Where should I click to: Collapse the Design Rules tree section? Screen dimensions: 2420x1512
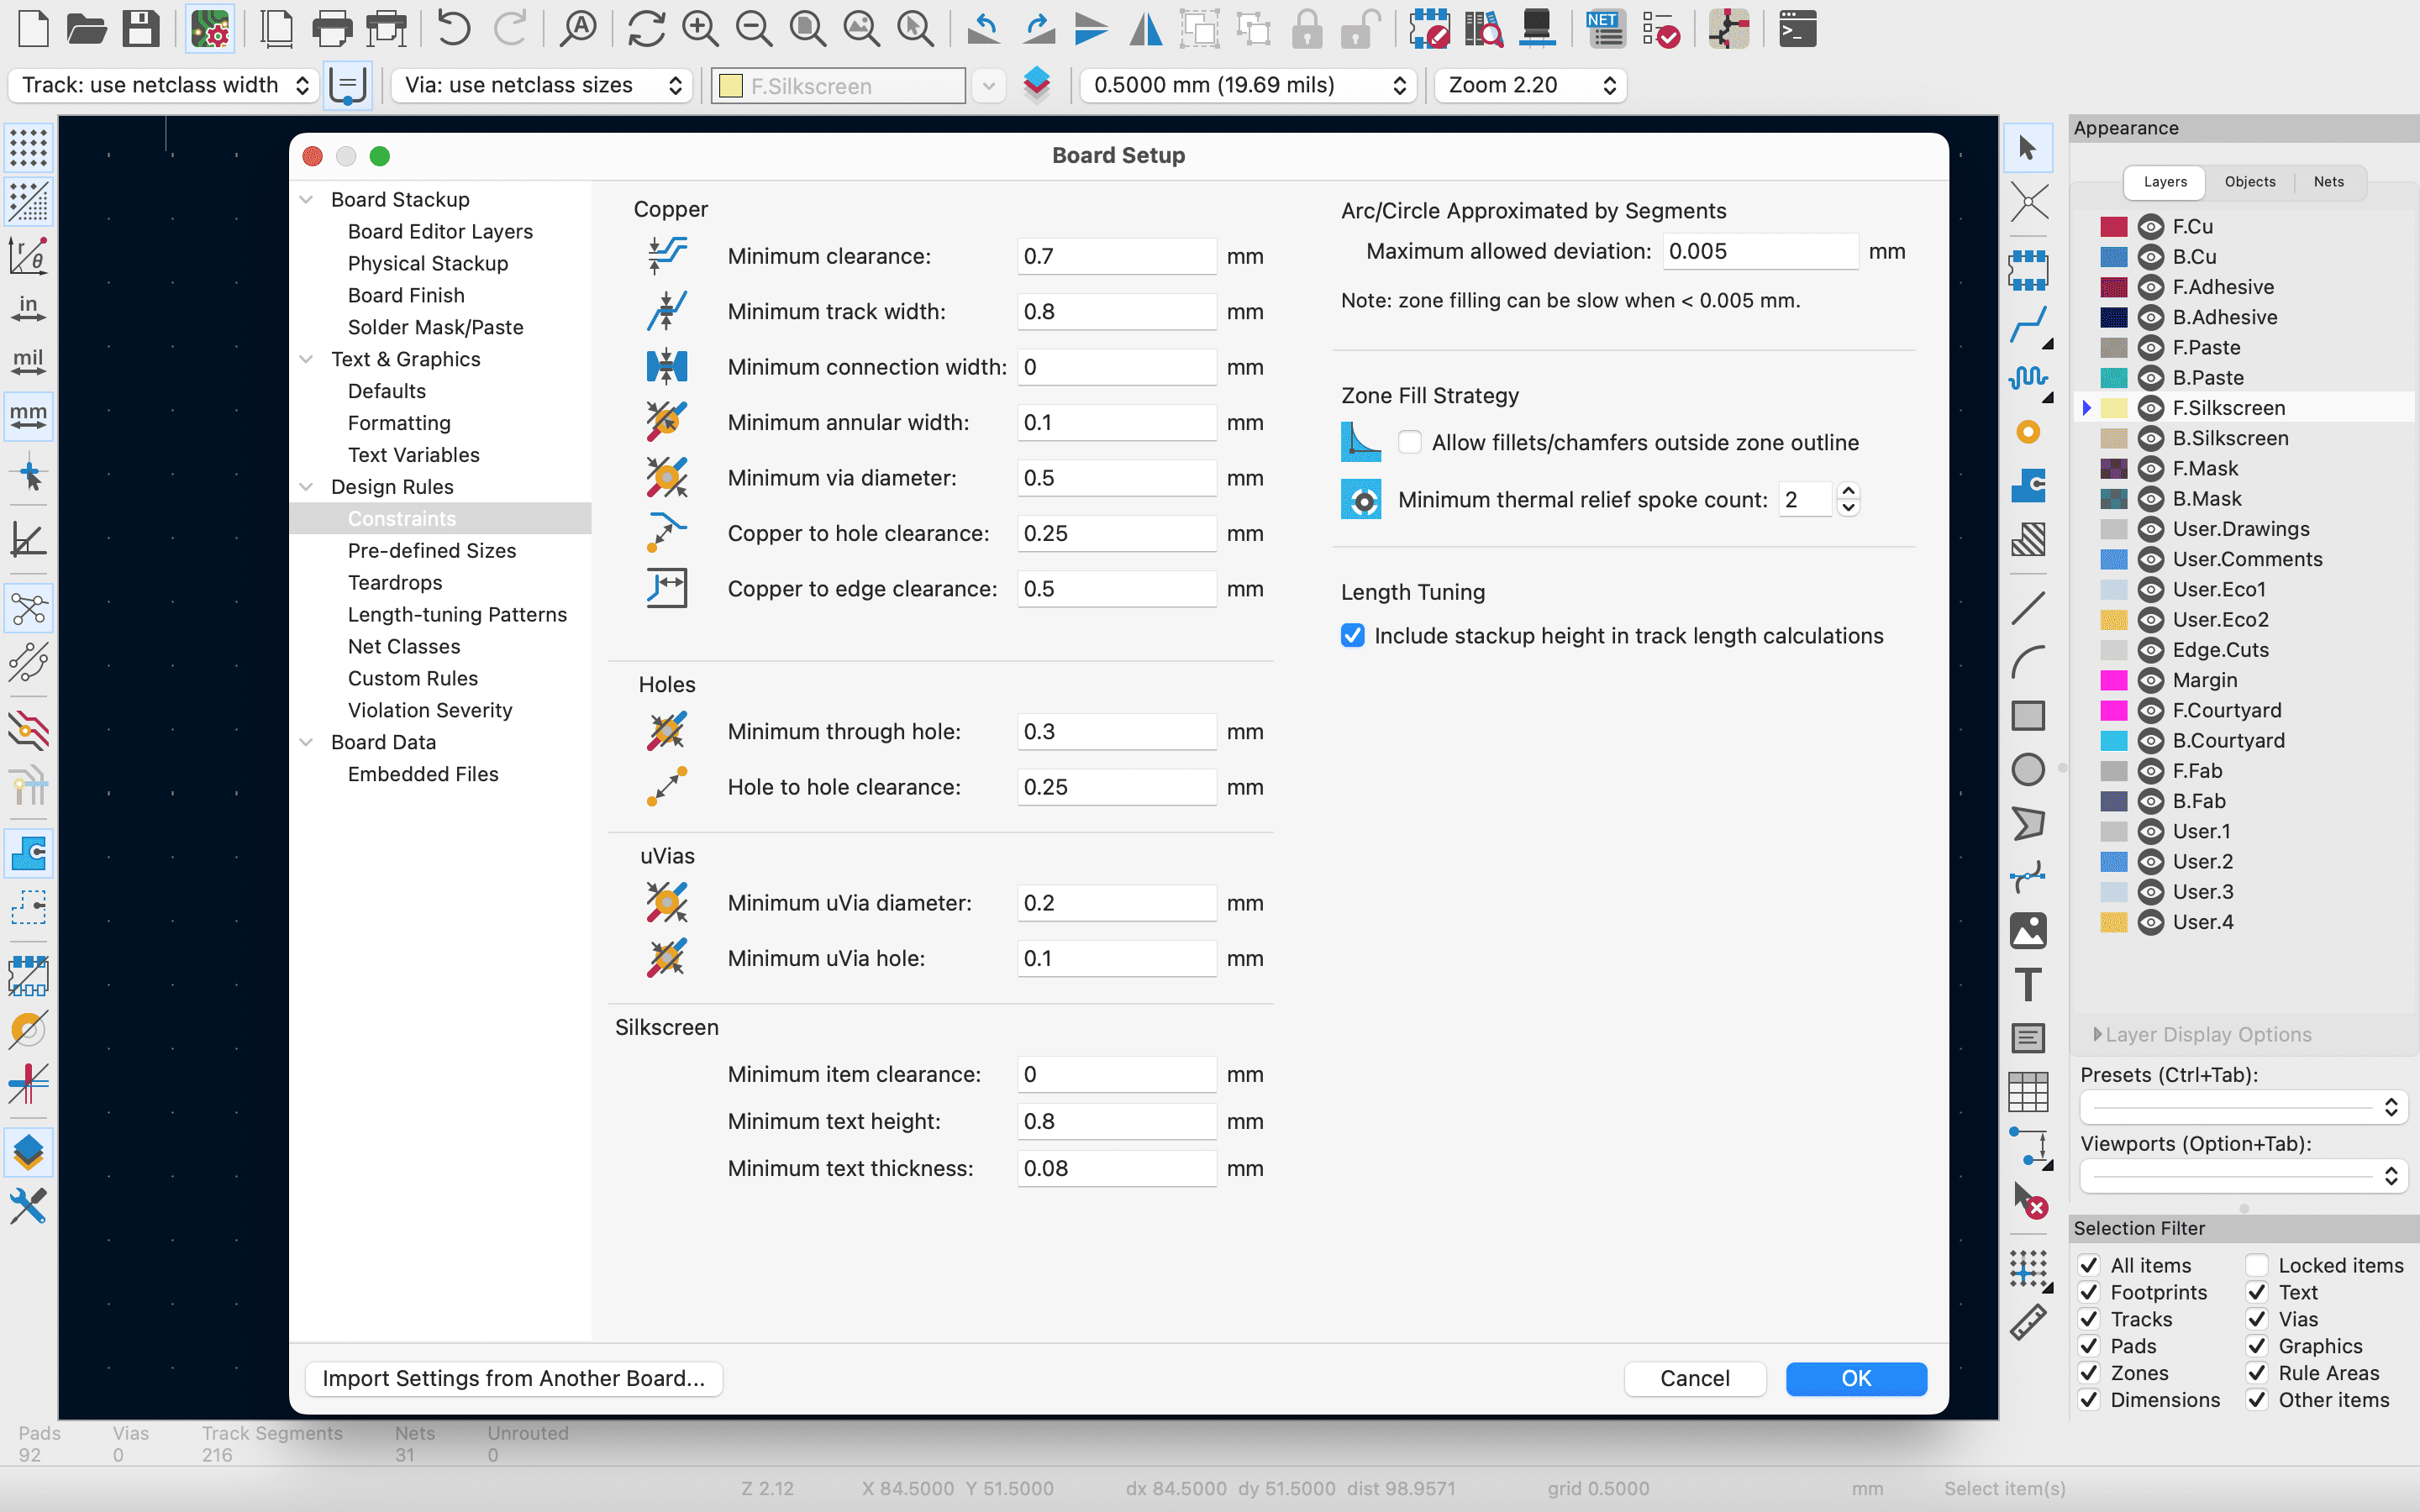pos(307,487)
